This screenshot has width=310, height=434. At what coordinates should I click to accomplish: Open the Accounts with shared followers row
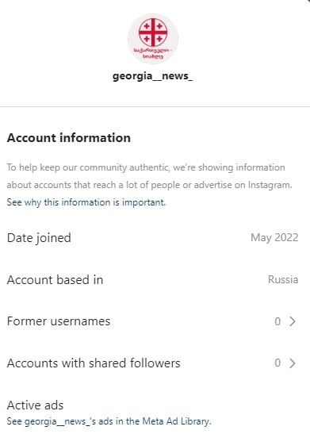click(153, 363)
